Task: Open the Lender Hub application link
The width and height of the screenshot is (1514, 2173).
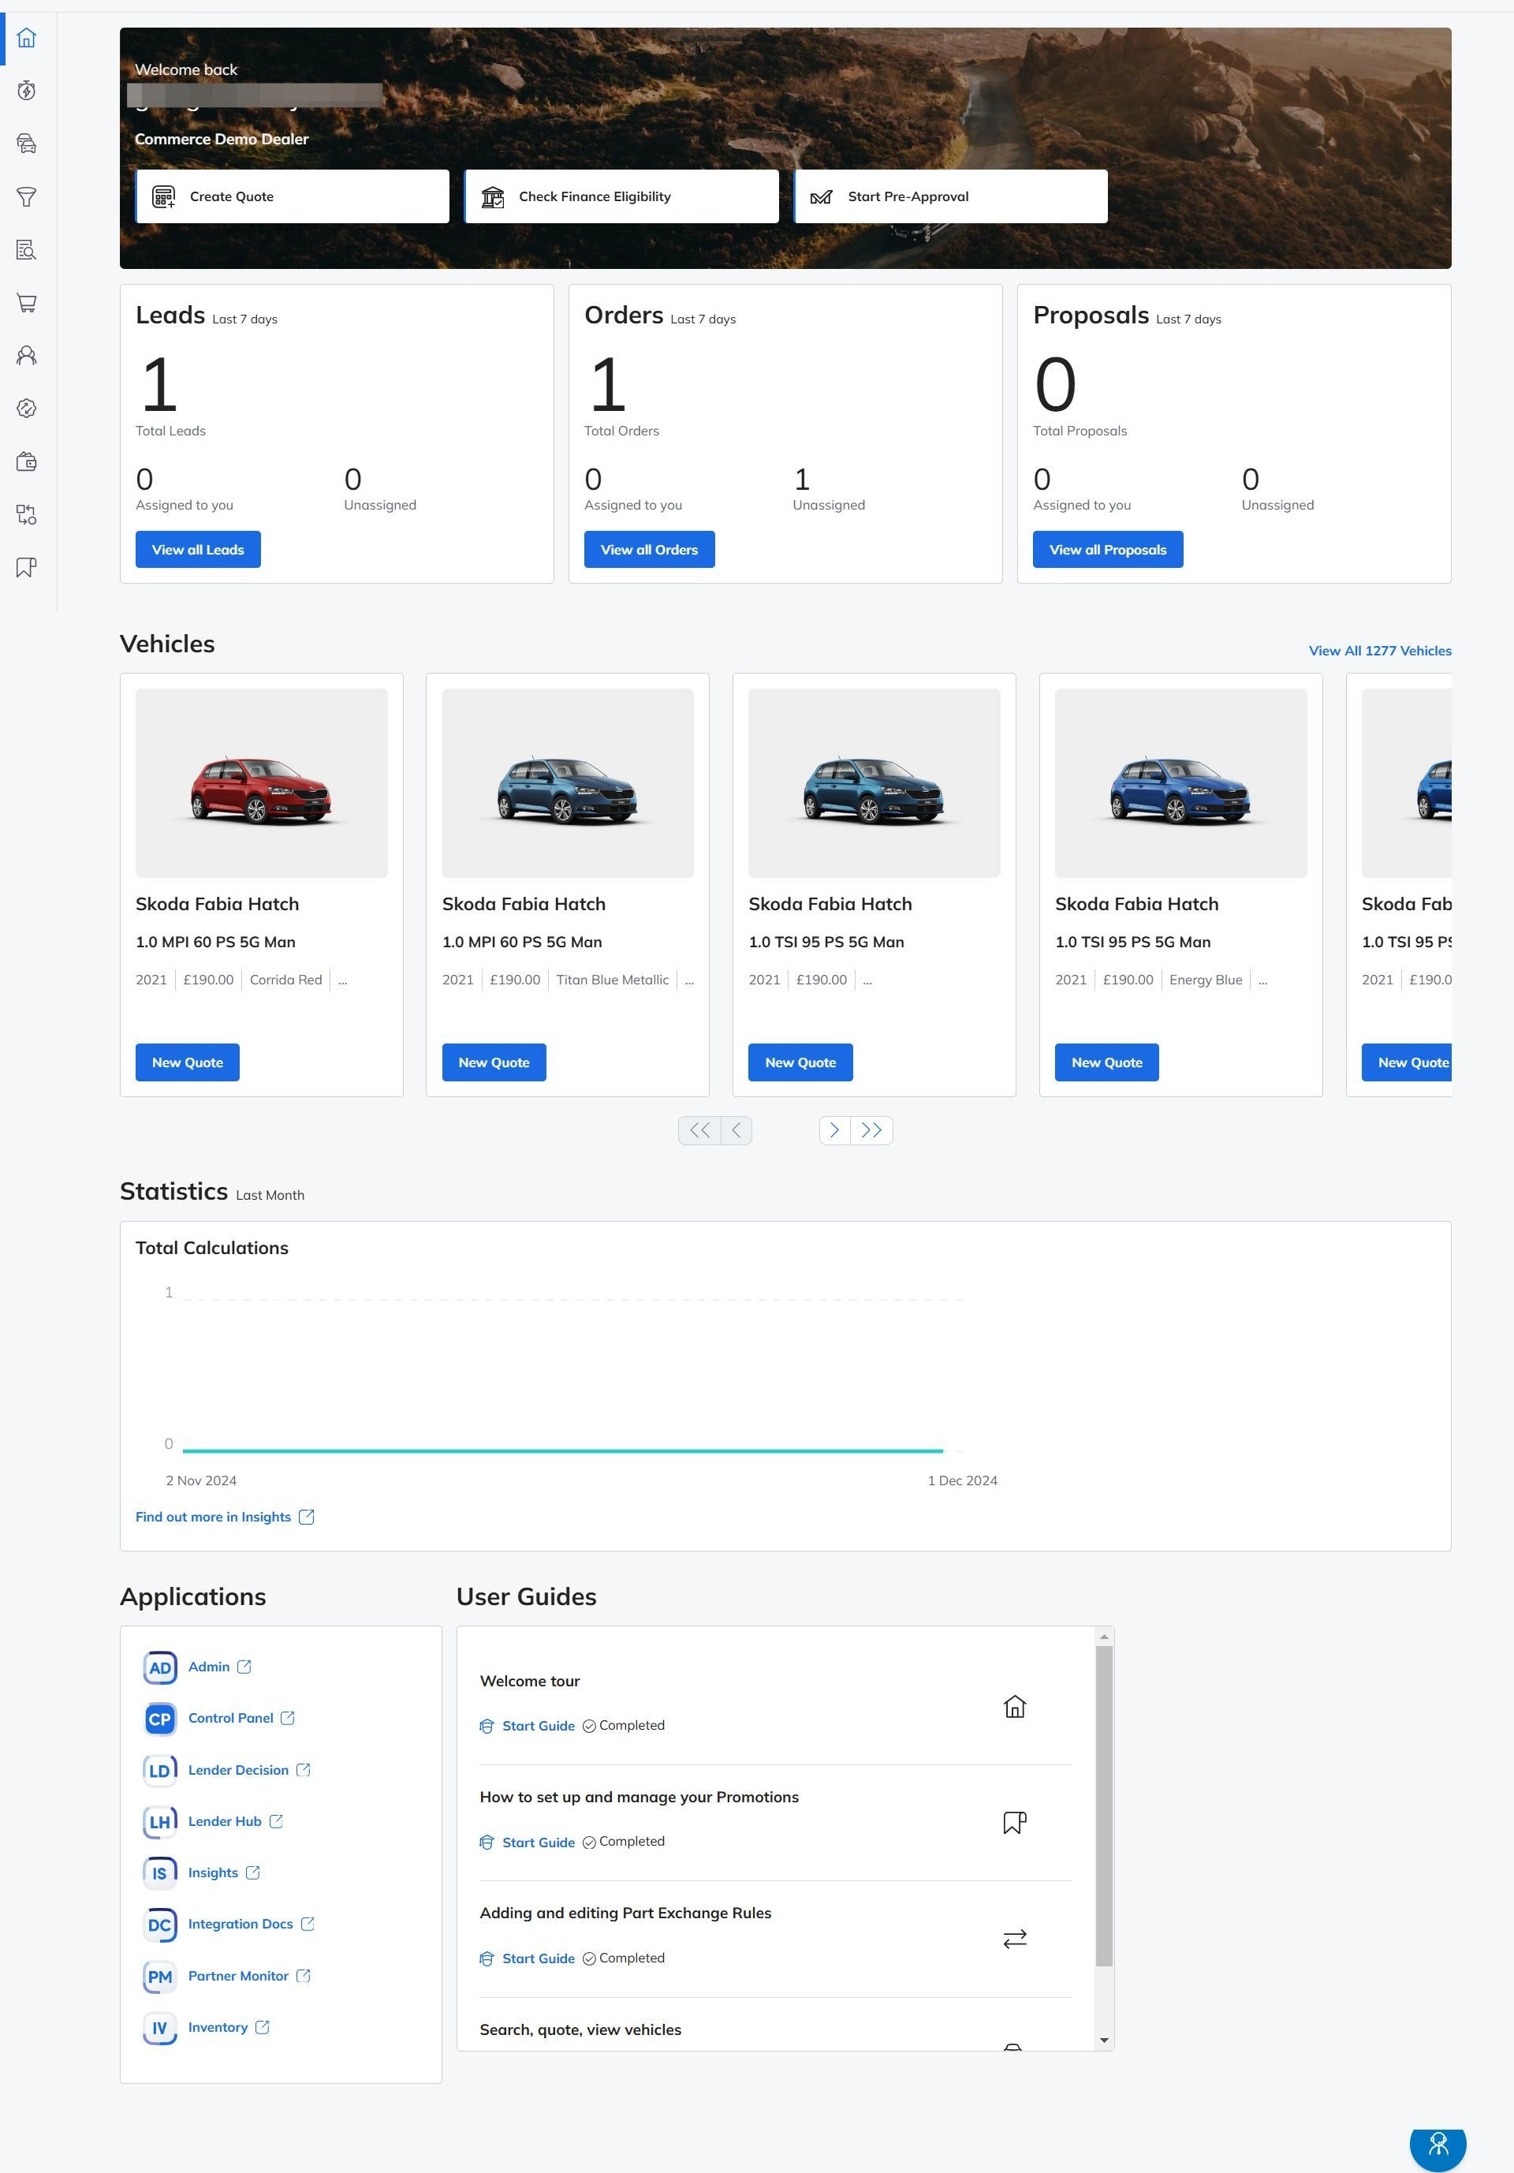Action: tap(226, 1822)
